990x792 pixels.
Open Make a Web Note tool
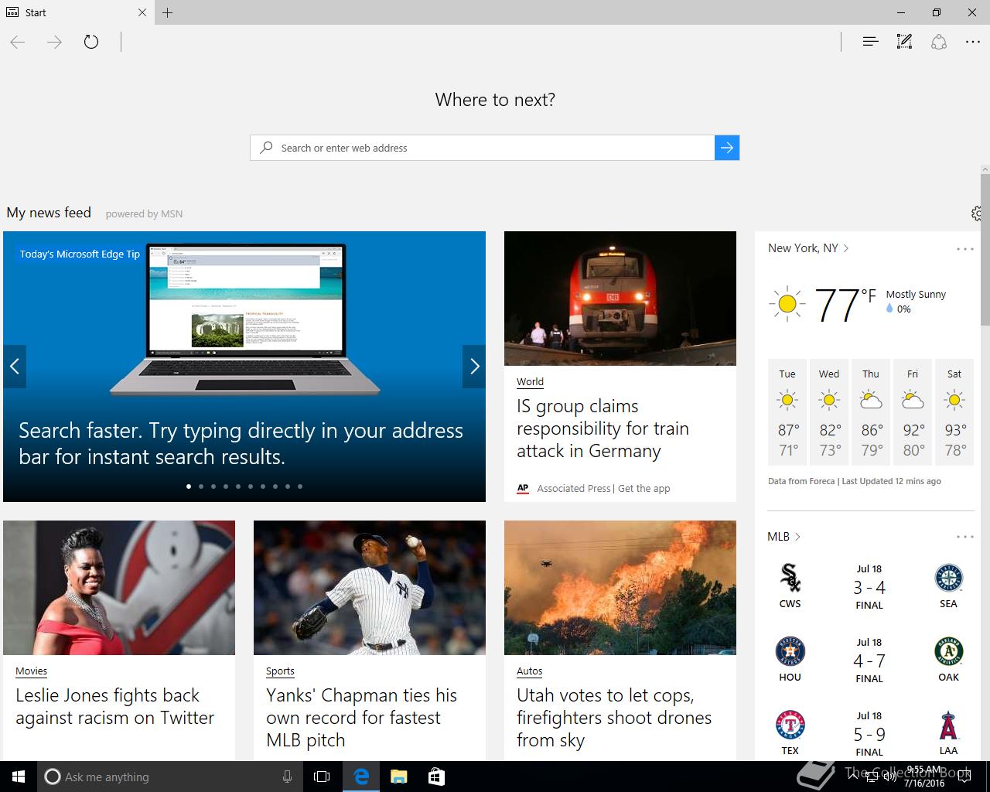click(904, 42)
